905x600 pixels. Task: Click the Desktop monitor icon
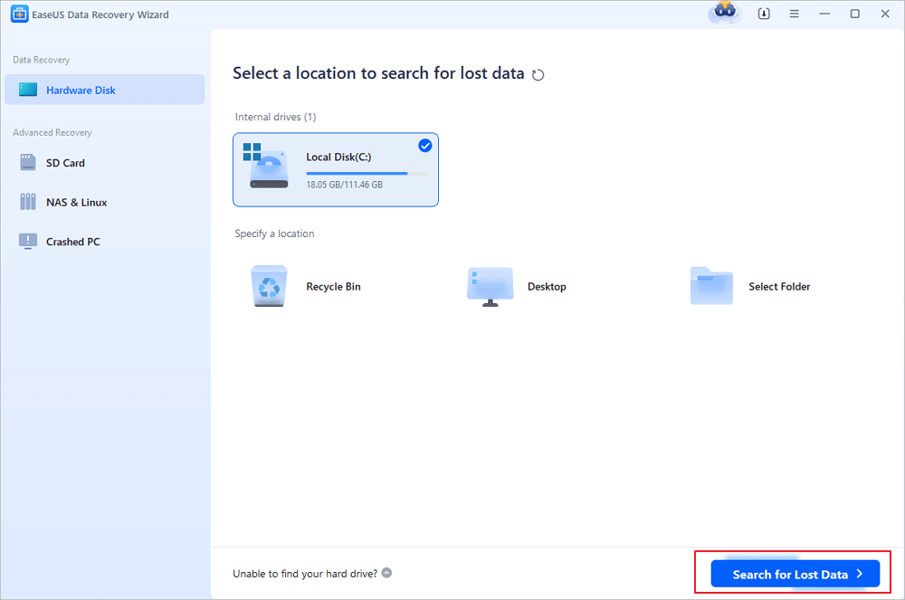pyautogui.click(x=490, y=287)
